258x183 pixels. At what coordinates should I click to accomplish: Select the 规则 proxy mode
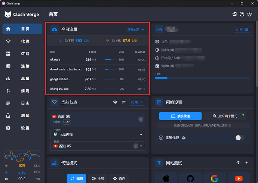click(x=77, y=179)
